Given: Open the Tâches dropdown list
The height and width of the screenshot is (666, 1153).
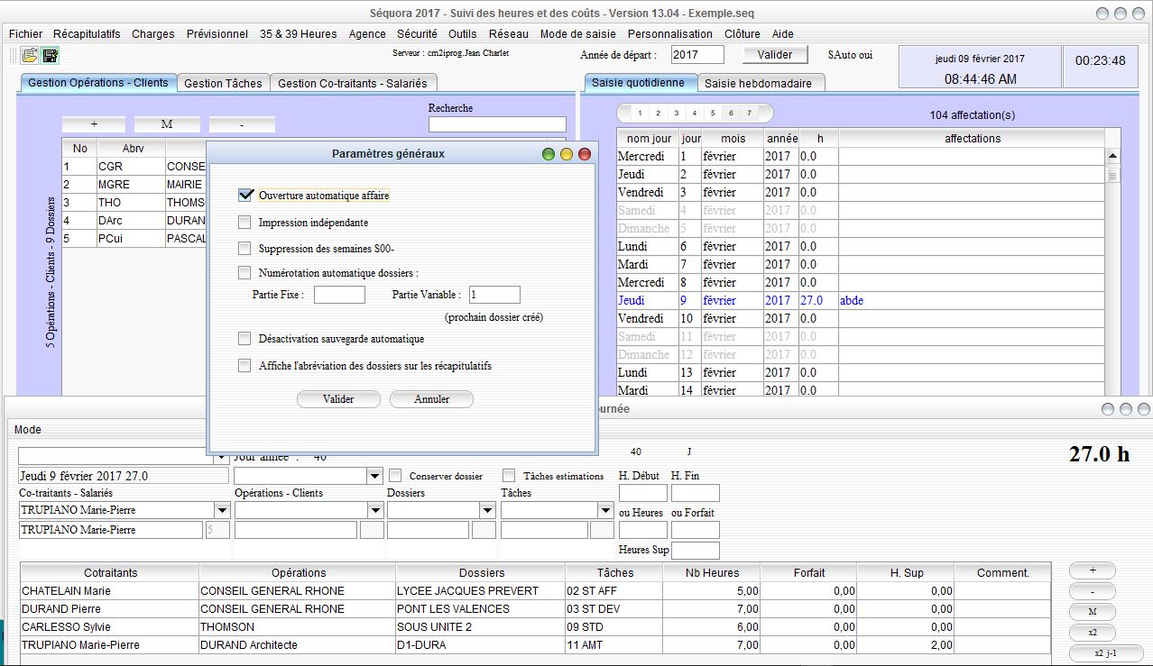Looking at the screenshot, I should (604, 509).
